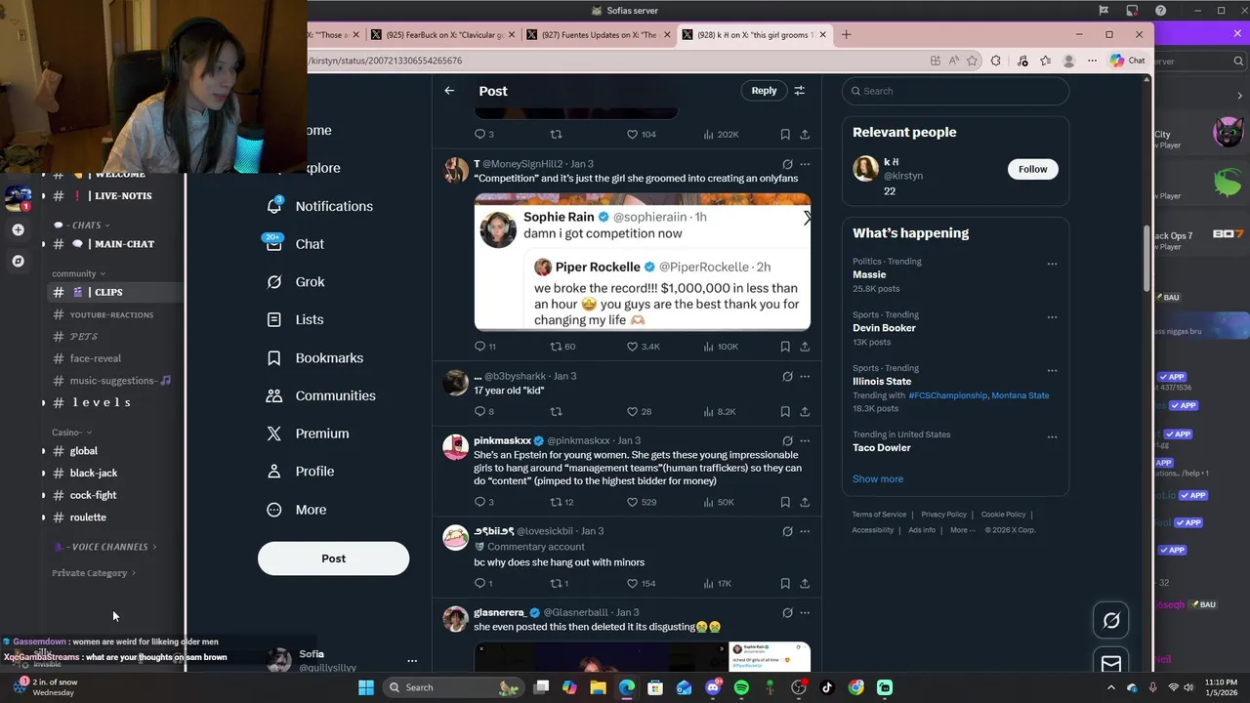Follow the @kirstyn account
Image resolution: width=1250 pixels, height=703 pixels.
(x=1032, y=169)
